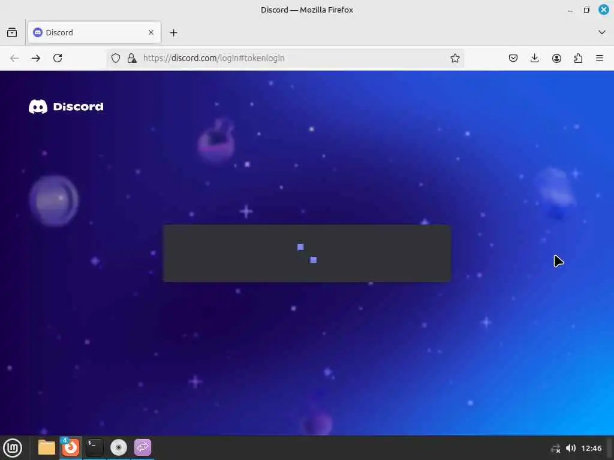Open the Firefox downloads panel

(534, 58)
